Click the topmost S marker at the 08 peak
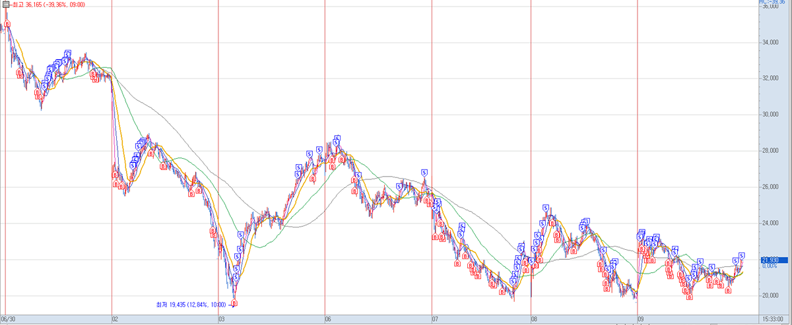This screenshot has width=792, height=325. tap(546, 208)
